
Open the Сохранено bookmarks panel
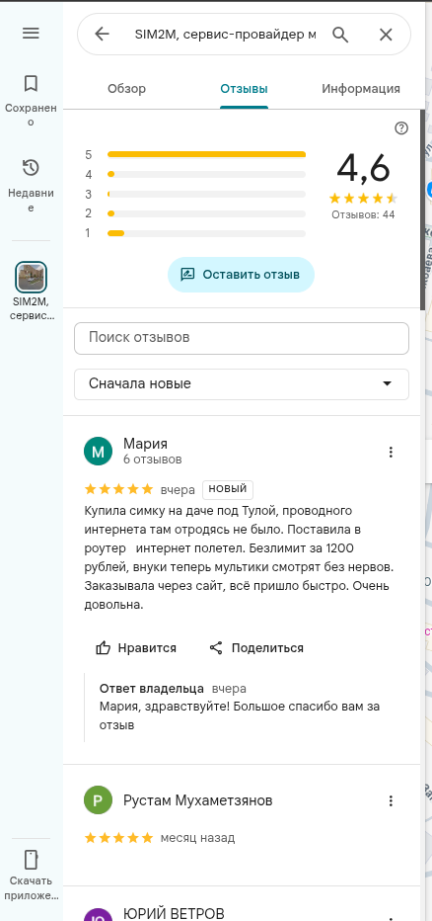coord(31,99)
